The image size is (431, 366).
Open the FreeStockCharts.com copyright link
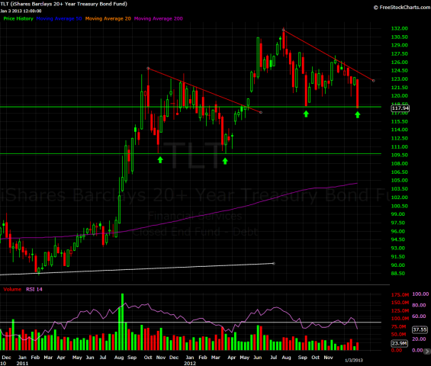point(402,8)
